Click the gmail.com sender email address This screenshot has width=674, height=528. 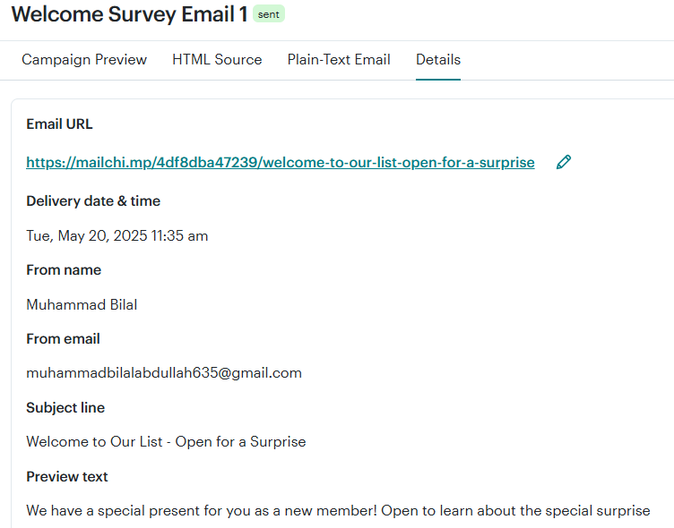point(164,373)
